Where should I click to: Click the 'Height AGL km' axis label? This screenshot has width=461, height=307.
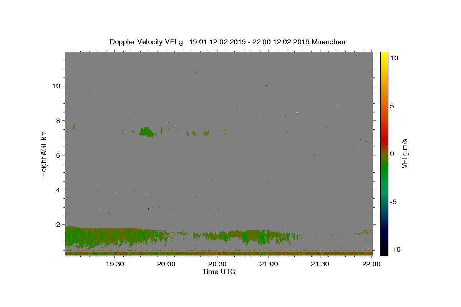(x=44, y=153)
